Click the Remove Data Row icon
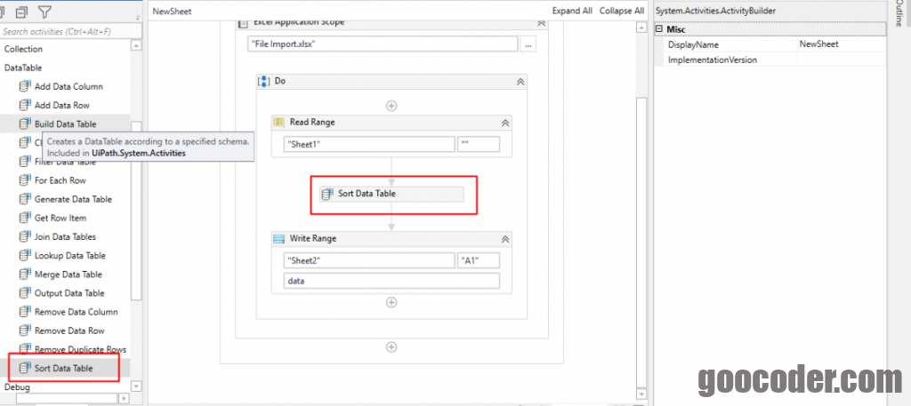Viewport: 911px width, 406px height. pos(24,330)
